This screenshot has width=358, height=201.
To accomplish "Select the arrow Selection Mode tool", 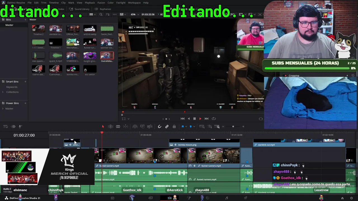I will pos(103,126).
